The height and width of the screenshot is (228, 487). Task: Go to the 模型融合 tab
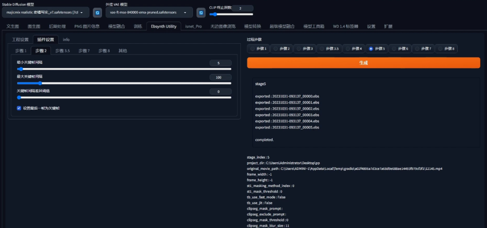click(x=116, y=27)
